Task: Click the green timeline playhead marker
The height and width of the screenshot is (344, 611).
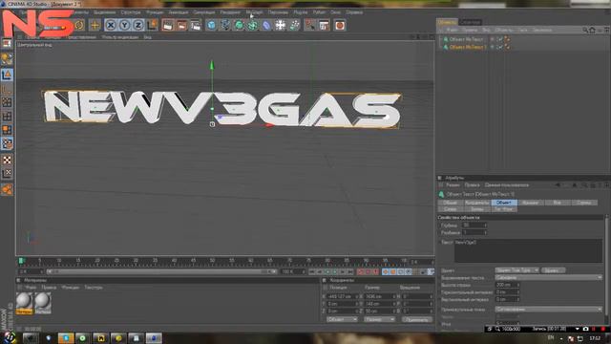Action: coord(21,261)
